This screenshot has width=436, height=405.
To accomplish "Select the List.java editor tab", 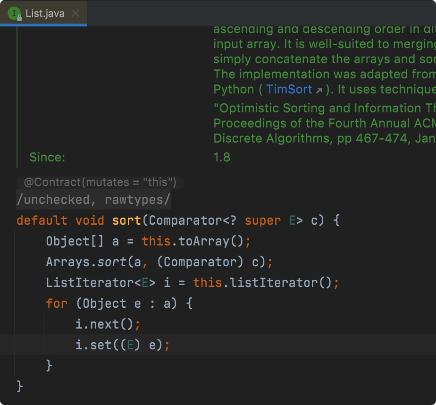I will pos(43,13).
